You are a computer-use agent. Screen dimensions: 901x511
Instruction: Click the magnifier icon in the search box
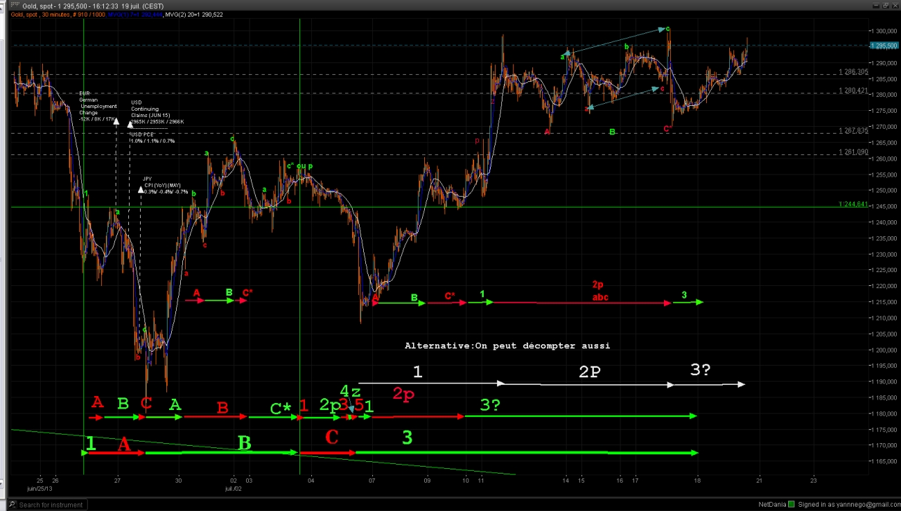[13, 505]
